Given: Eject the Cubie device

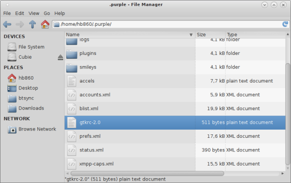Looking at the screenshot, I should click(x=60, y=57).
